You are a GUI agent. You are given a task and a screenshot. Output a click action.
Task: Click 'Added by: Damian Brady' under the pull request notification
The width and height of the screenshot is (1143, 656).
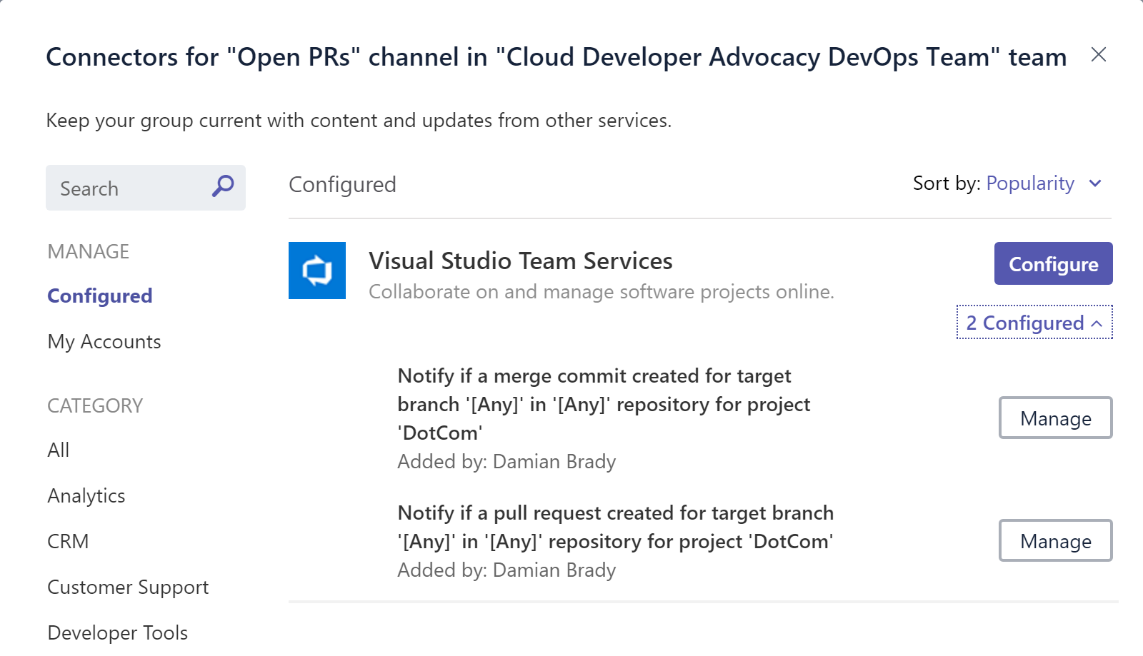(x=506, y=570)
